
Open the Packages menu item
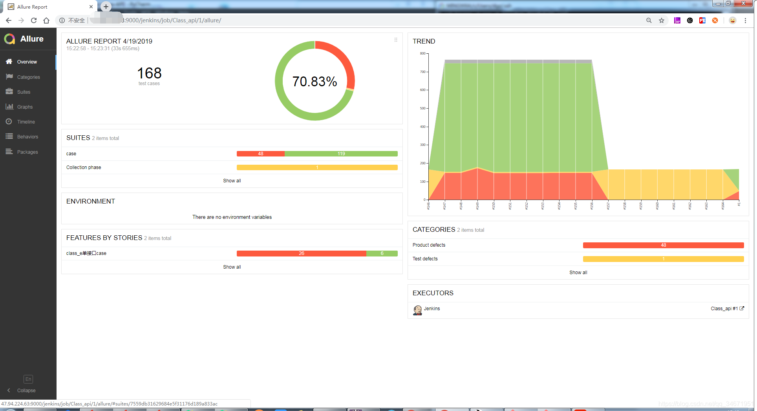[28, 152]
